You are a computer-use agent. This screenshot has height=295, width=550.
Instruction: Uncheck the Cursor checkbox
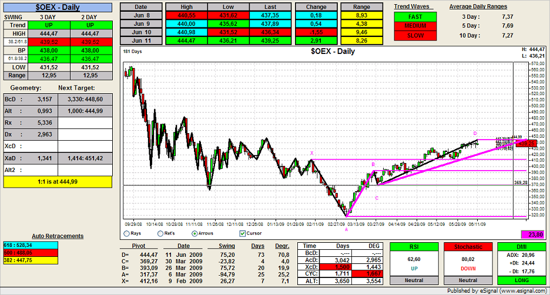[243, 233]
